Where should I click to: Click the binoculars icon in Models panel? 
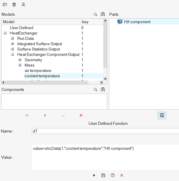103,14
